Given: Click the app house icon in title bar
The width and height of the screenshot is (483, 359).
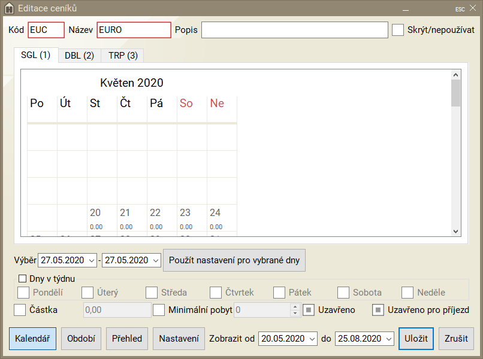Looking at the screenshot, I should click(8, 8).
